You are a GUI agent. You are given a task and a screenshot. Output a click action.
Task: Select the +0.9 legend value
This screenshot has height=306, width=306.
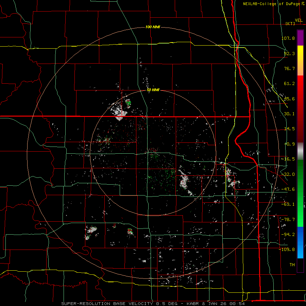pyautogui.click(x=290, y=144)
